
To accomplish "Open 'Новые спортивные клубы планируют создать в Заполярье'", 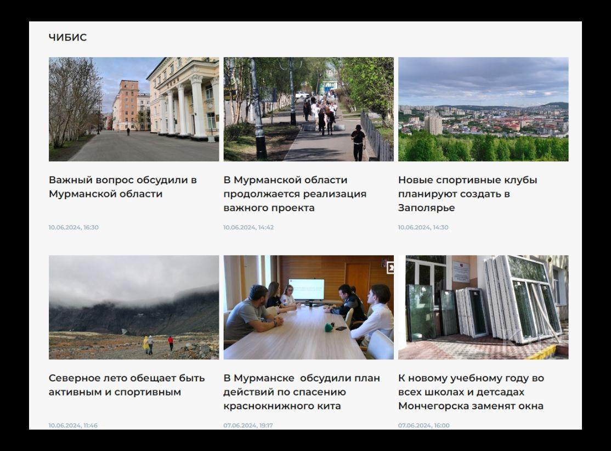I will pyautogui.click(x=468, y=194).
